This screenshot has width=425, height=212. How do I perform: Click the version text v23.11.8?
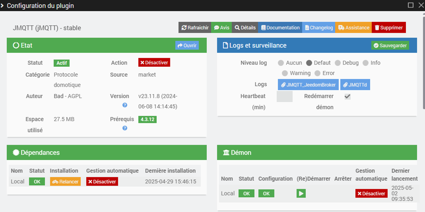click(x=158, y=101)
